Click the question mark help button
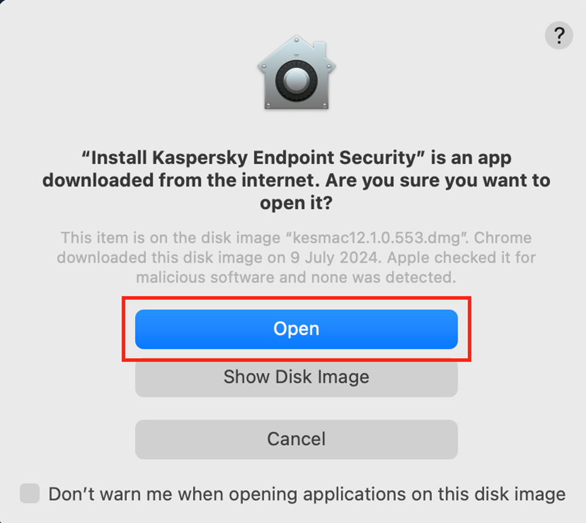Screen dimensions: 586x523 (559, 35)
